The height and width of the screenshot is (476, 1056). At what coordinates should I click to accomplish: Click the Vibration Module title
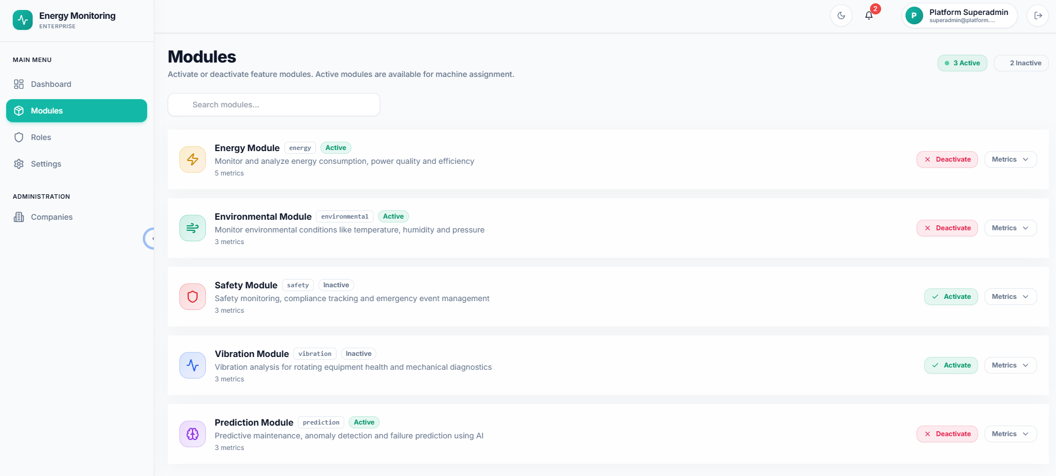tap(252, 354)
